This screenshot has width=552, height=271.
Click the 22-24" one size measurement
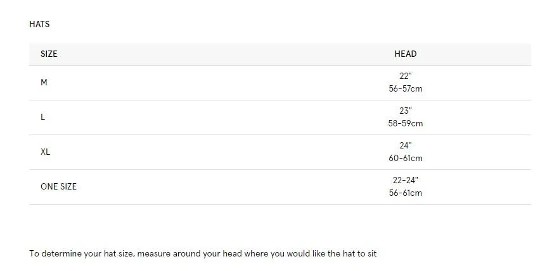pos(405,180)
